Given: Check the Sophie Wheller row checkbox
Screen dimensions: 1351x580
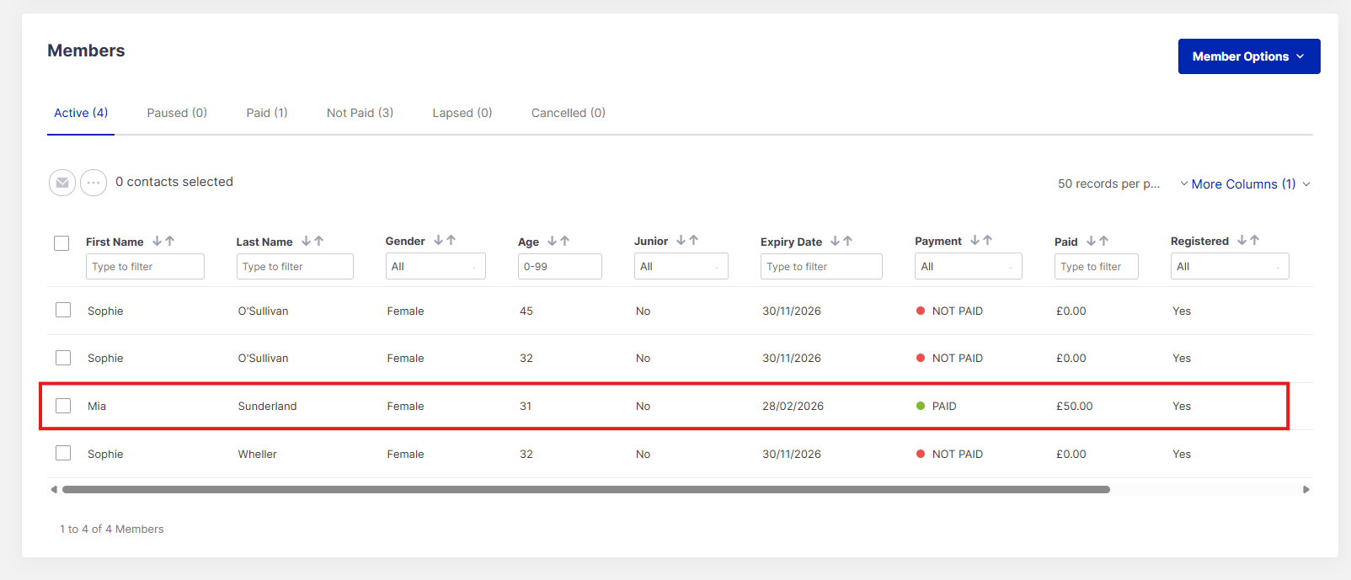Looking at the screenshot, I should click(63, 453).
